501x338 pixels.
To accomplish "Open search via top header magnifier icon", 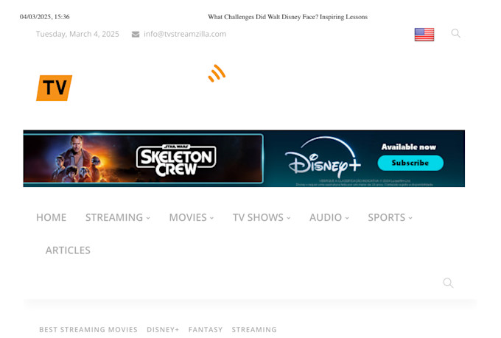I will [x=455, y=33].
